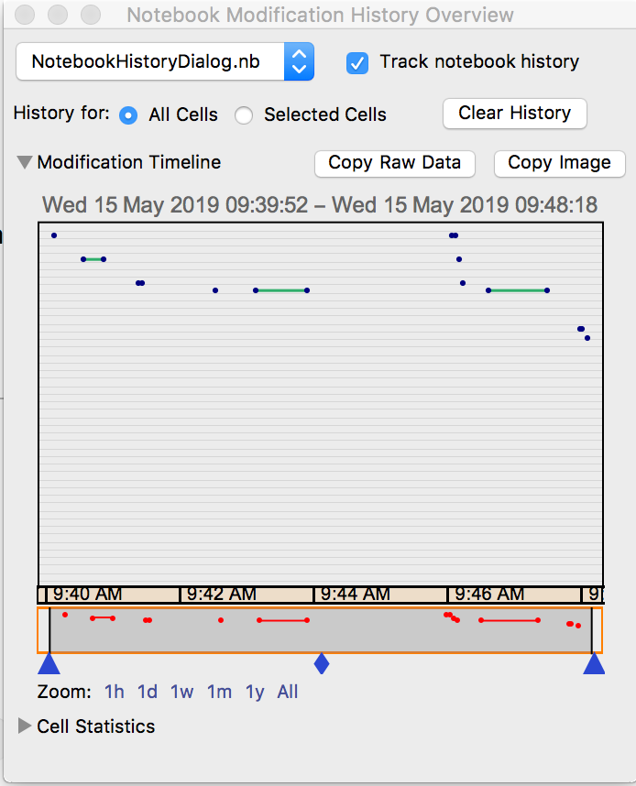Click the blue diamond center range marker
This screenshot has height=786, width=636.
point(321,663)
